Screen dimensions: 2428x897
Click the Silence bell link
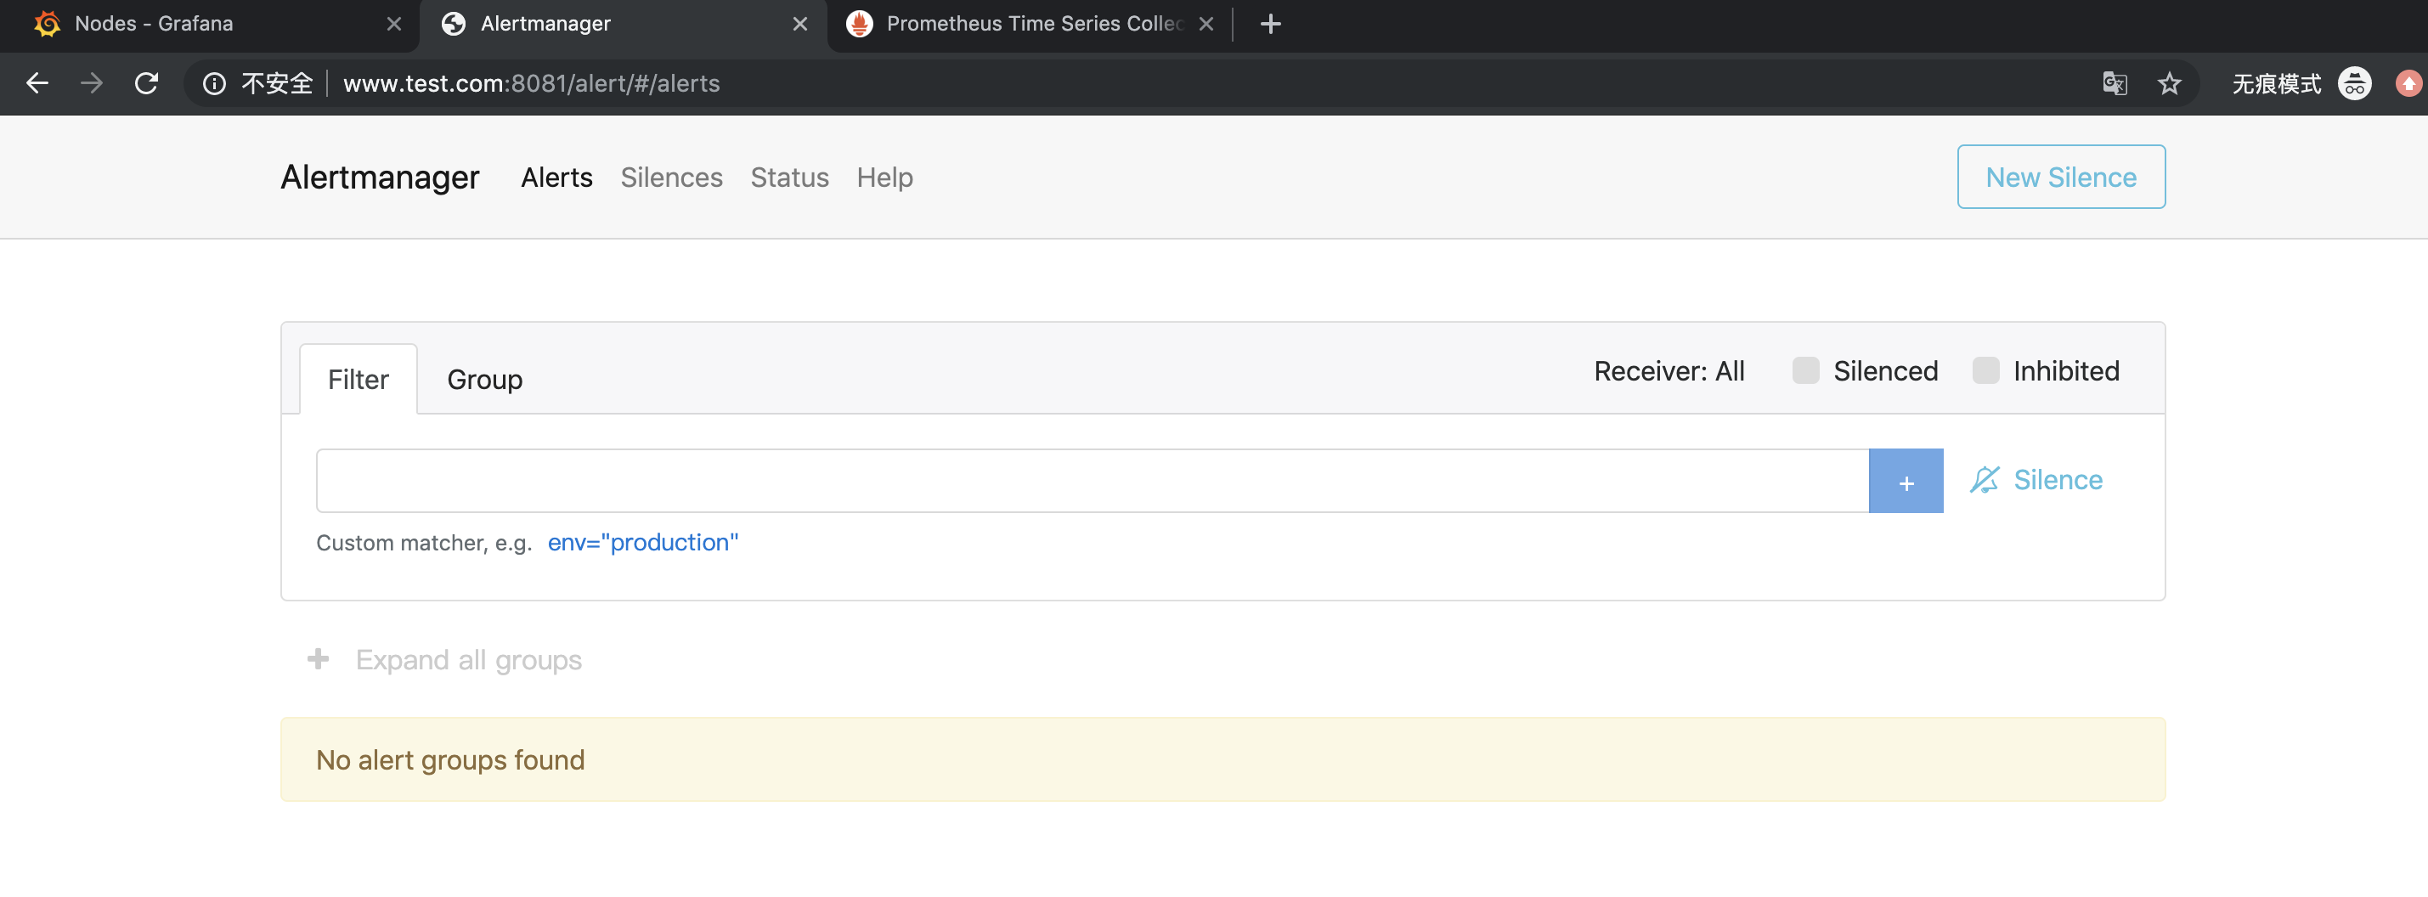2036,481
